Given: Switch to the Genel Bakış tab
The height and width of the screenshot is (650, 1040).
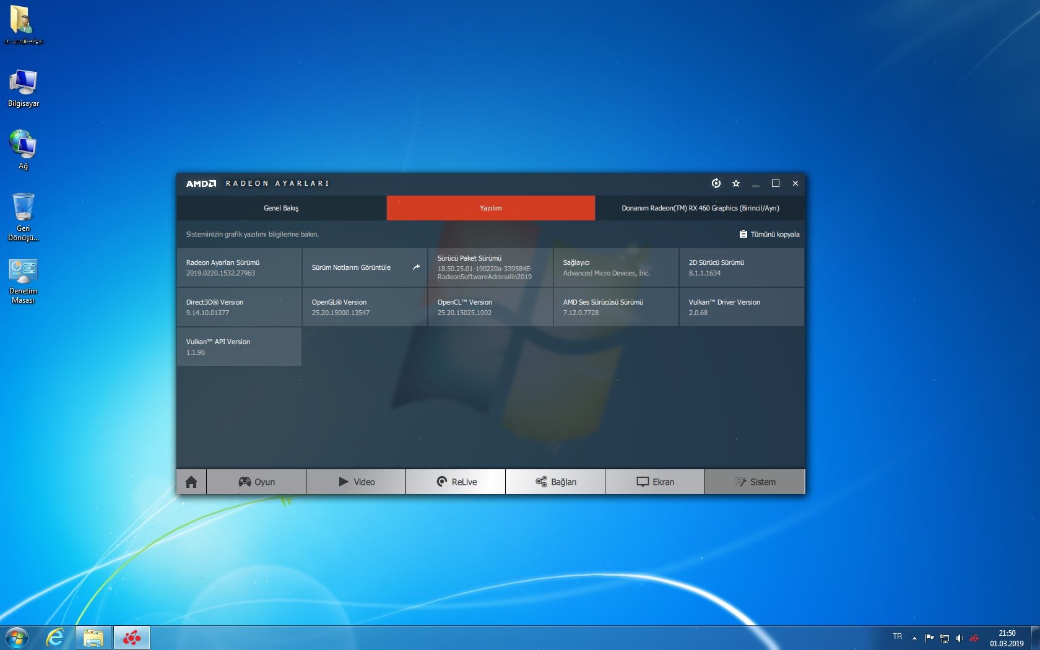Looking at the screenshot, I should coord(281,208).
